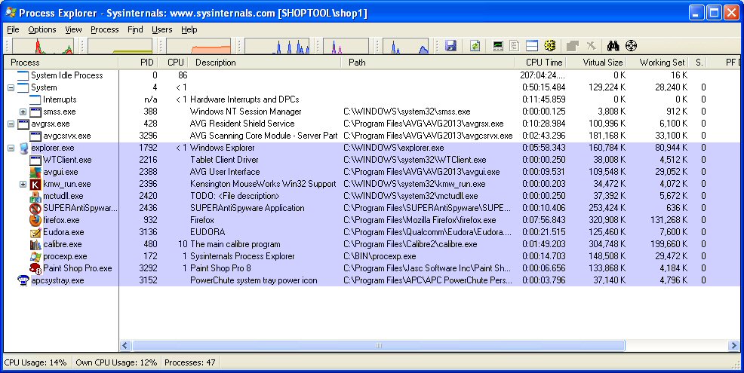Click the mctudll.exe icon
Screen dimensions: 744x373
[x=35, y=196]
